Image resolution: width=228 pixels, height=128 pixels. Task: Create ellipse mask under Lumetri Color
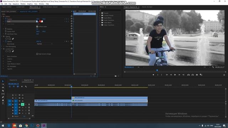click(x=6, y=51)
